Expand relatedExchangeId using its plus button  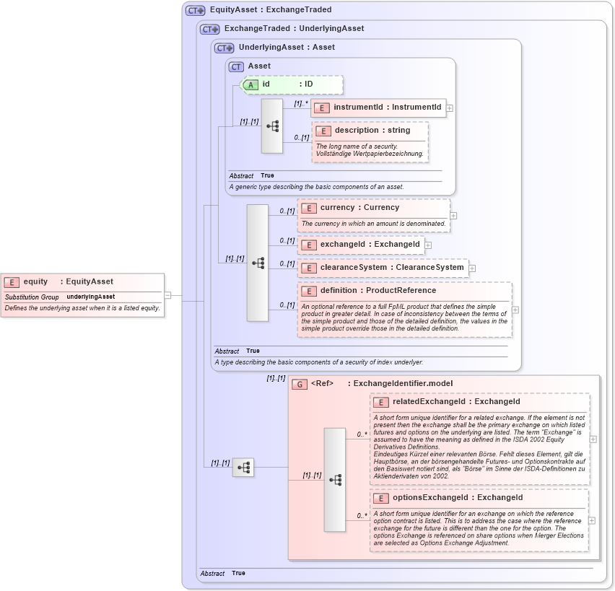click(x=593, y=438)
